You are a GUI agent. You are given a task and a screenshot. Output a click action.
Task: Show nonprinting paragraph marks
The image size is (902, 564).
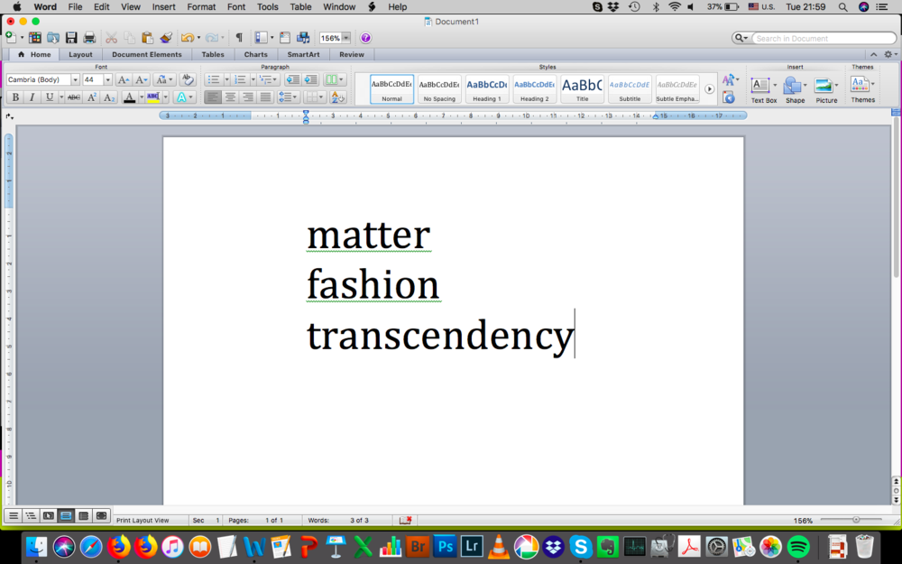(x=239, y=38)
